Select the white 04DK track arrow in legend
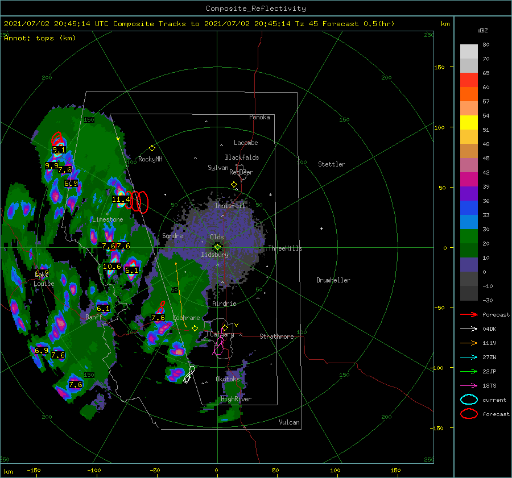This screenshot has width=512, height=478. pyautogui.click(x=469, y=329)
